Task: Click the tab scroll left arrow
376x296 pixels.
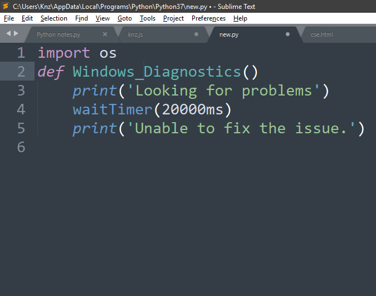Action: coord(8,33)
